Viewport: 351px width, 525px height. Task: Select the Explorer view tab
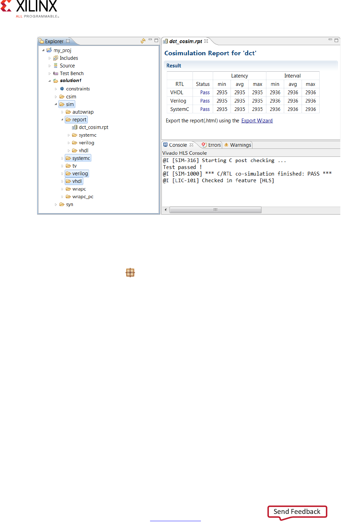pyautogui.click(x=54, y=41)
